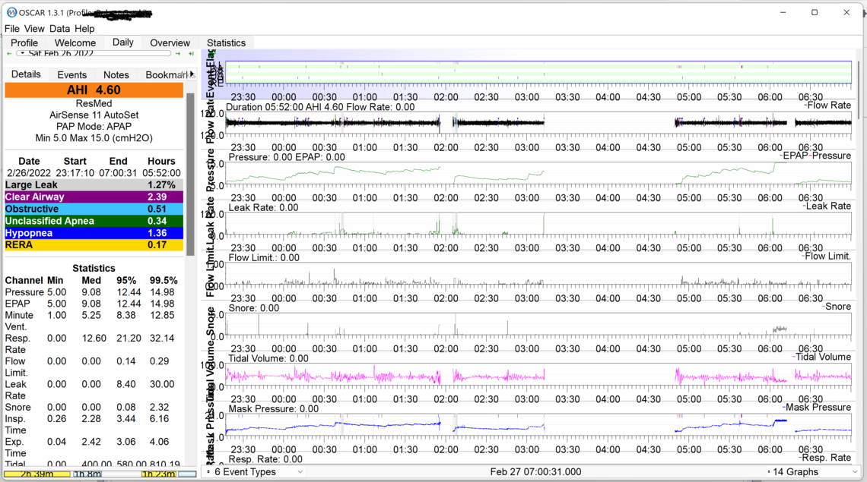Click the Event Flags overview graph
Image resolution: width=867 pixels, height=482 pixels.
pos(538,72)
